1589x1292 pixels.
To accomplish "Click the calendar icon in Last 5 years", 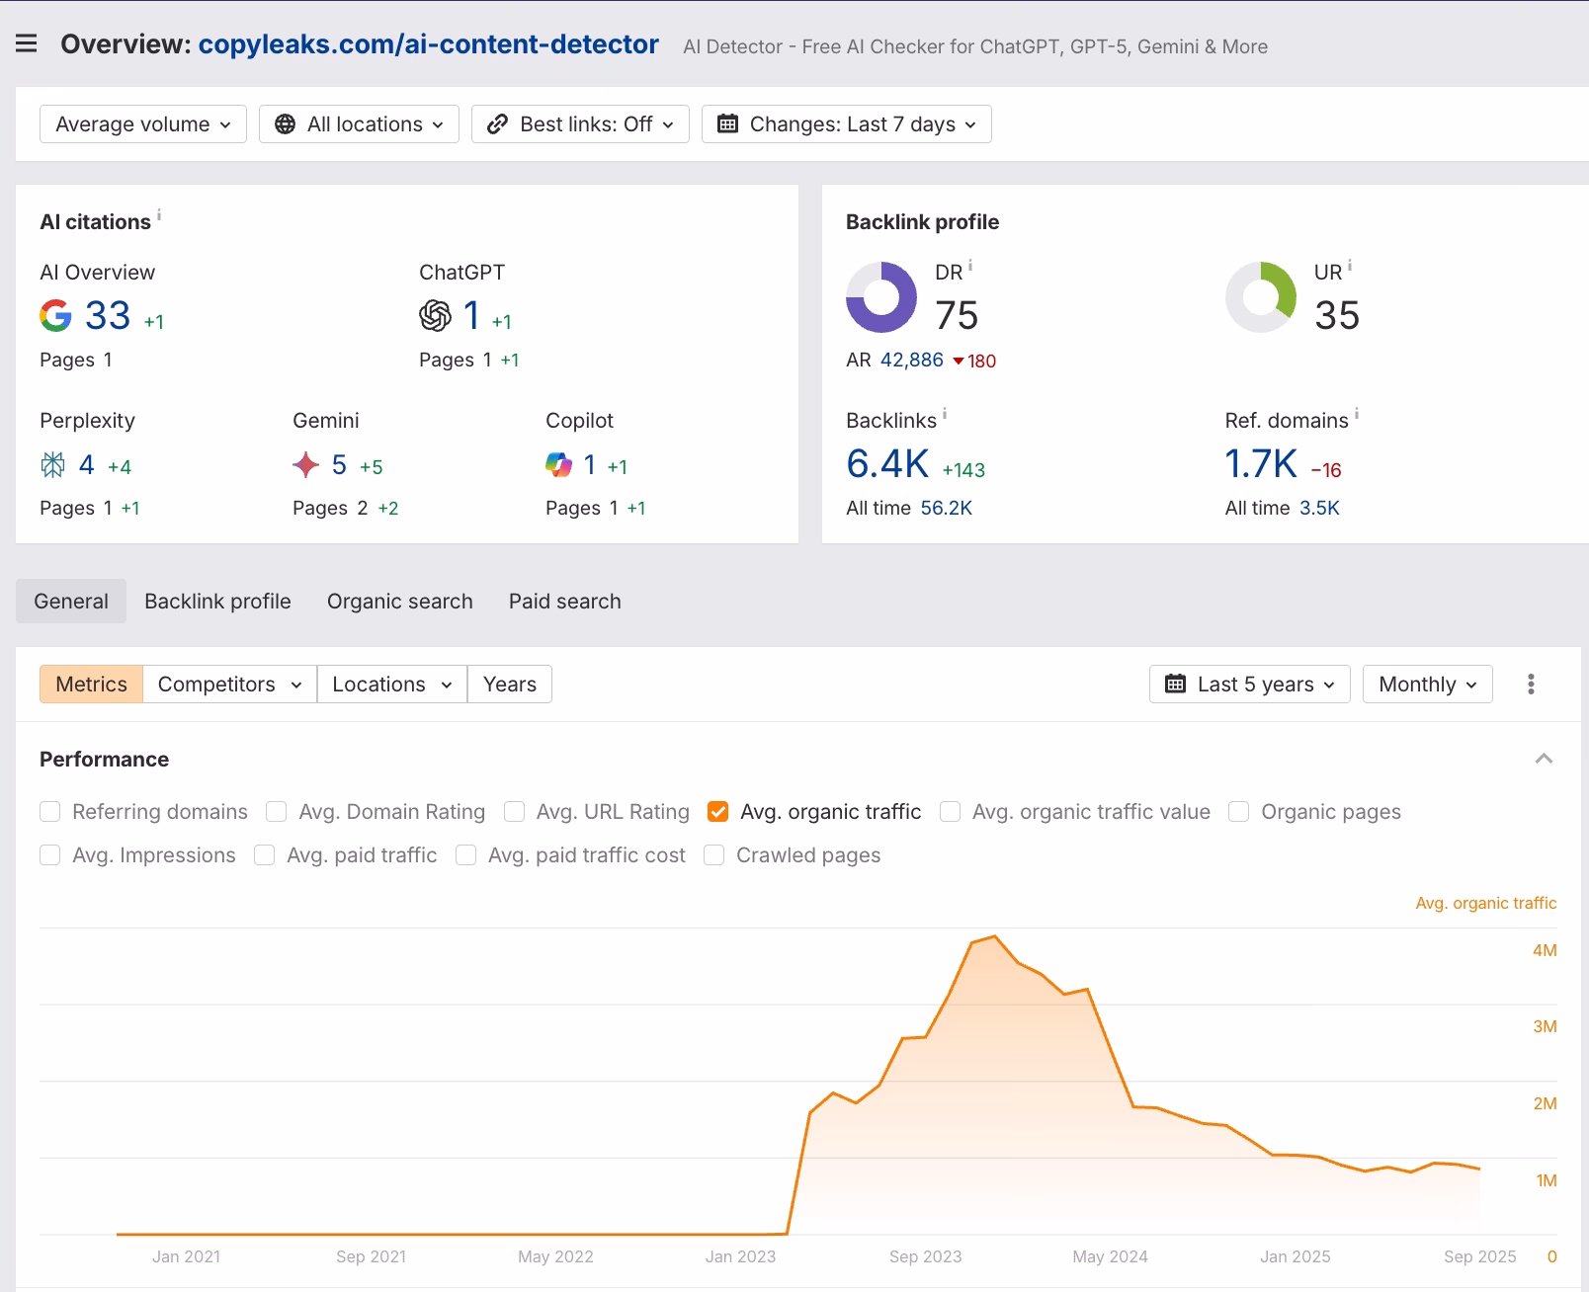I will point(1175,685).
